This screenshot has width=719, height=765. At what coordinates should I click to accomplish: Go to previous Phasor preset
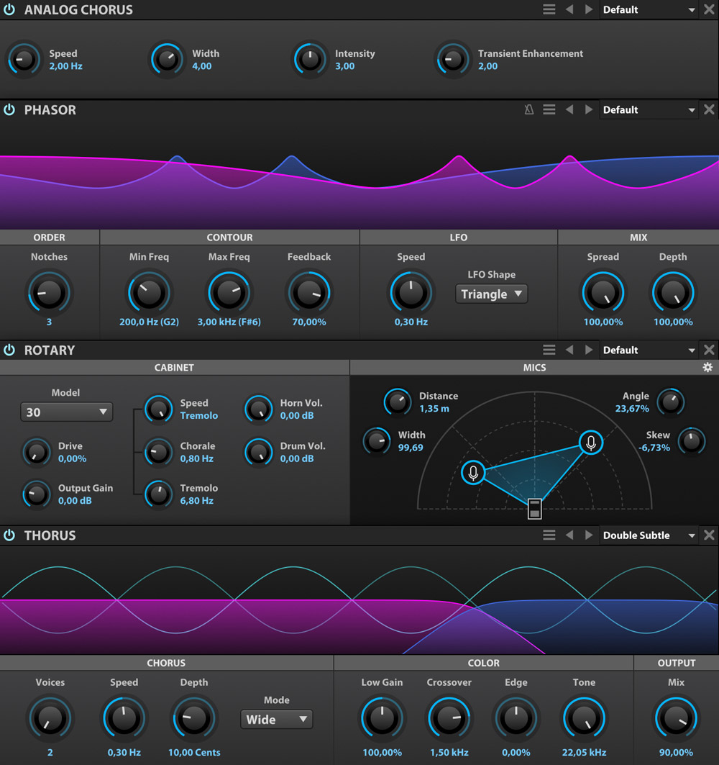point(569,110)
